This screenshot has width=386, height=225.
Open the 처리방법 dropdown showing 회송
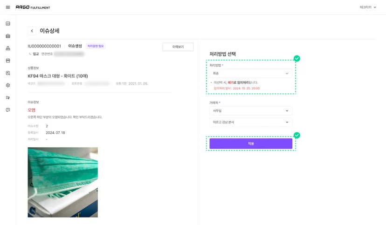[x=251, y=73]
